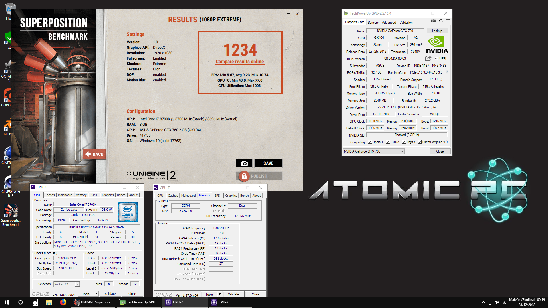This screenshot has height=308, width=548.
Task: Click the GPU-Z title bar icon
Action: point(346,13)
